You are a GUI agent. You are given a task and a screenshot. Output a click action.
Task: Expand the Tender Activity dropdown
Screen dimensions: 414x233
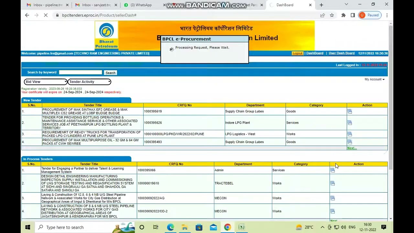click(x=89, y=82)
